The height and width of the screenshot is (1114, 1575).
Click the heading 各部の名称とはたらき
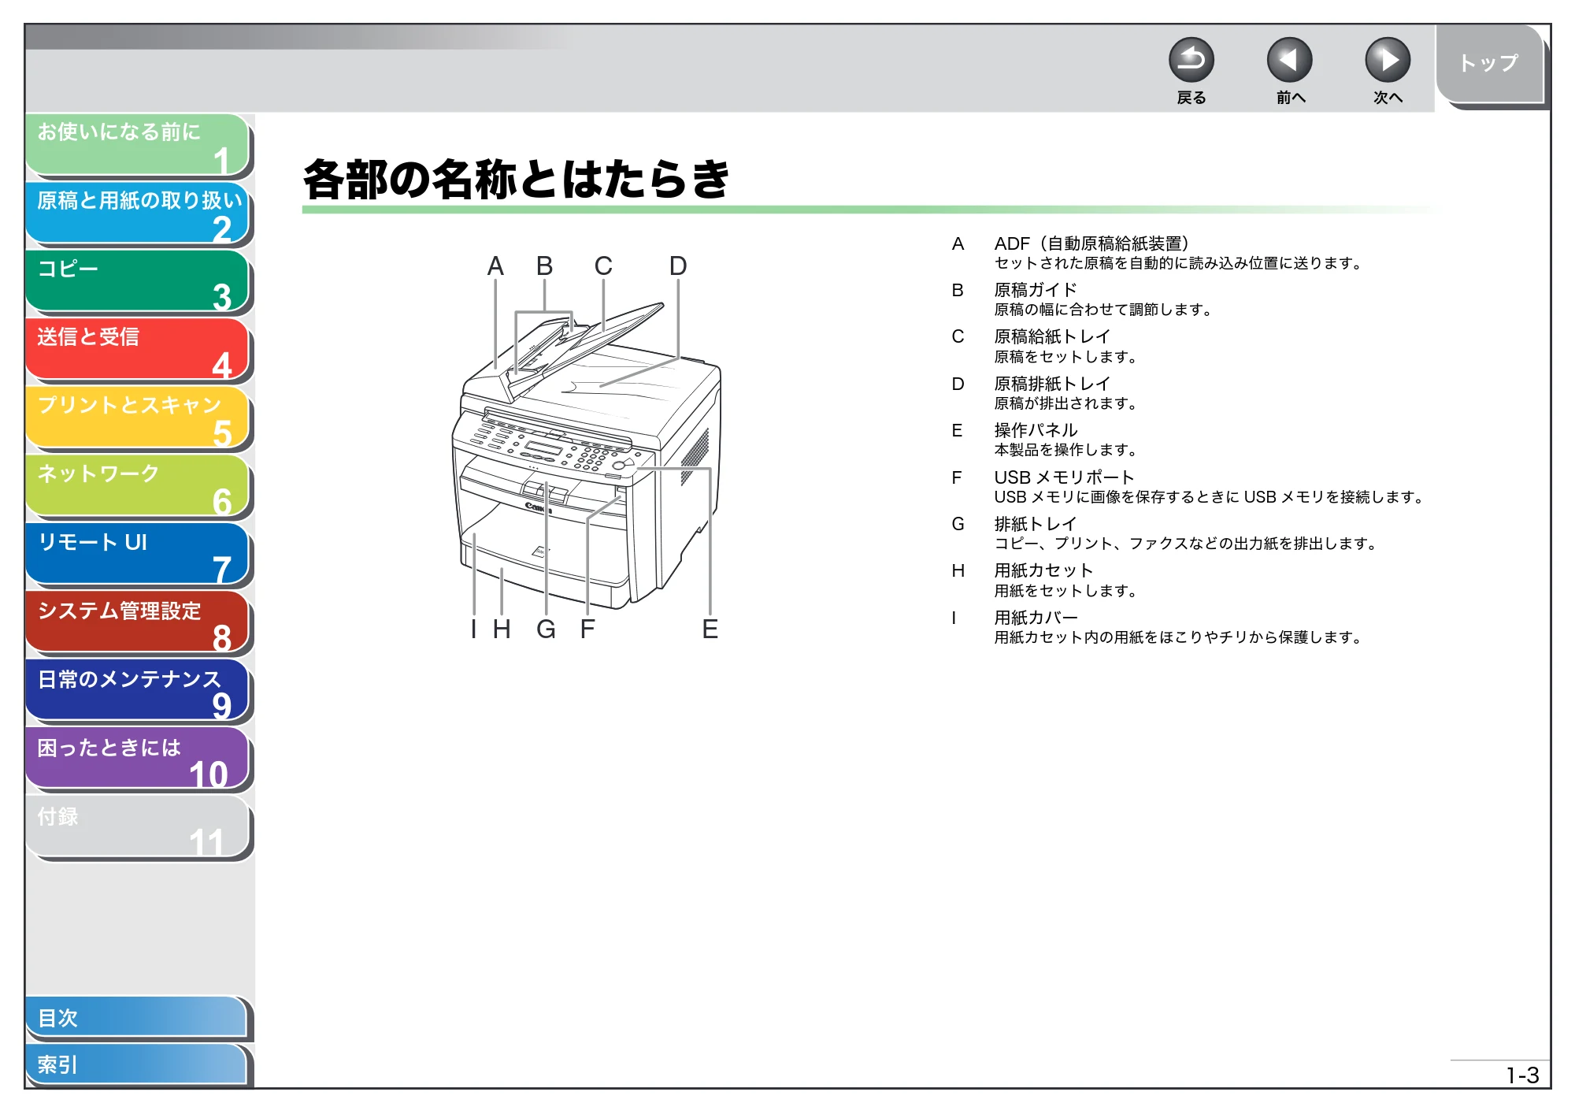(517, 179)
